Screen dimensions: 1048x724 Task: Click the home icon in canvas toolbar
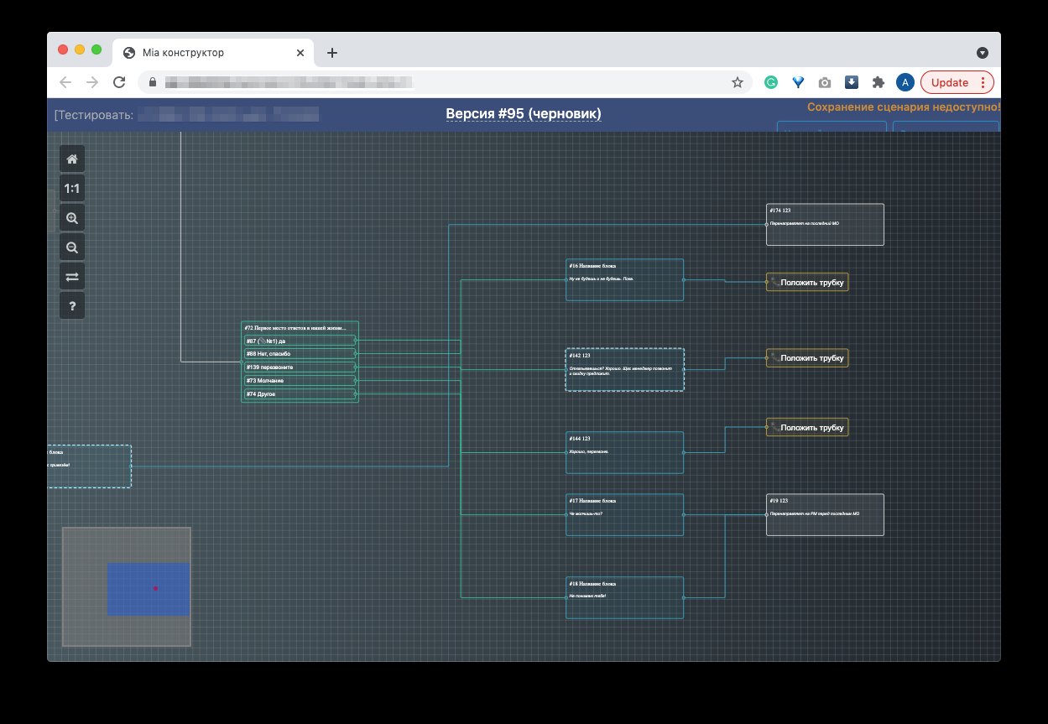click(72, 159)
